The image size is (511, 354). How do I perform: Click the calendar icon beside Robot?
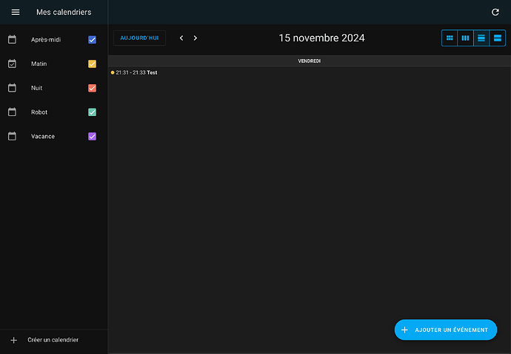tap(12, 112)
